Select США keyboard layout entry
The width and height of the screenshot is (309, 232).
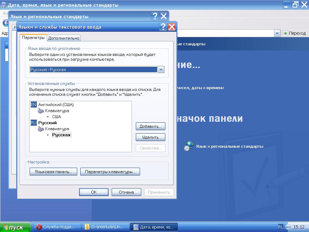[x=56, y=117]
